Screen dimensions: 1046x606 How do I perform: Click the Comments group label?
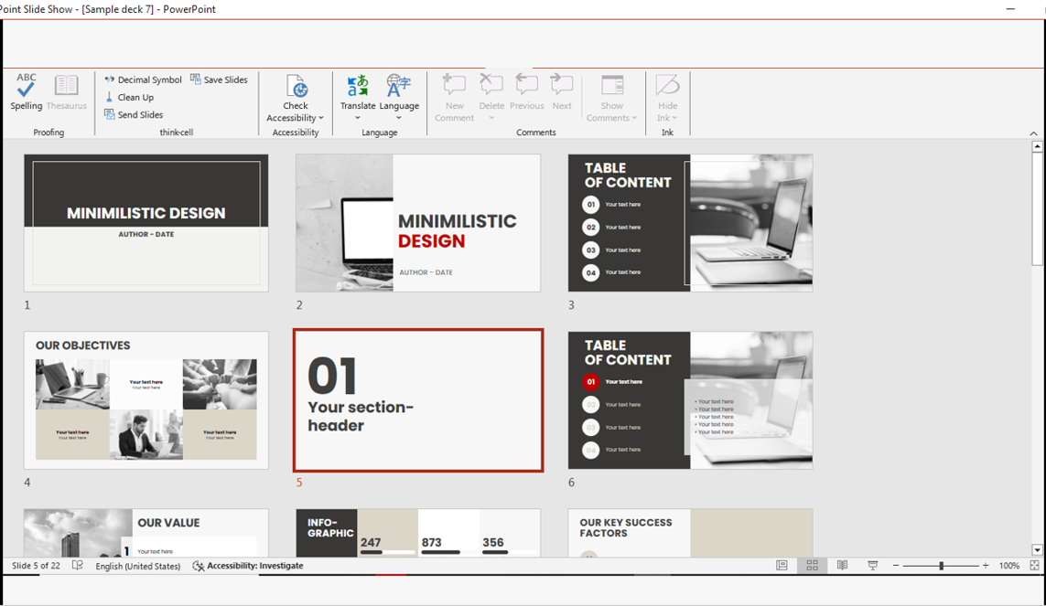click(535, 133)
